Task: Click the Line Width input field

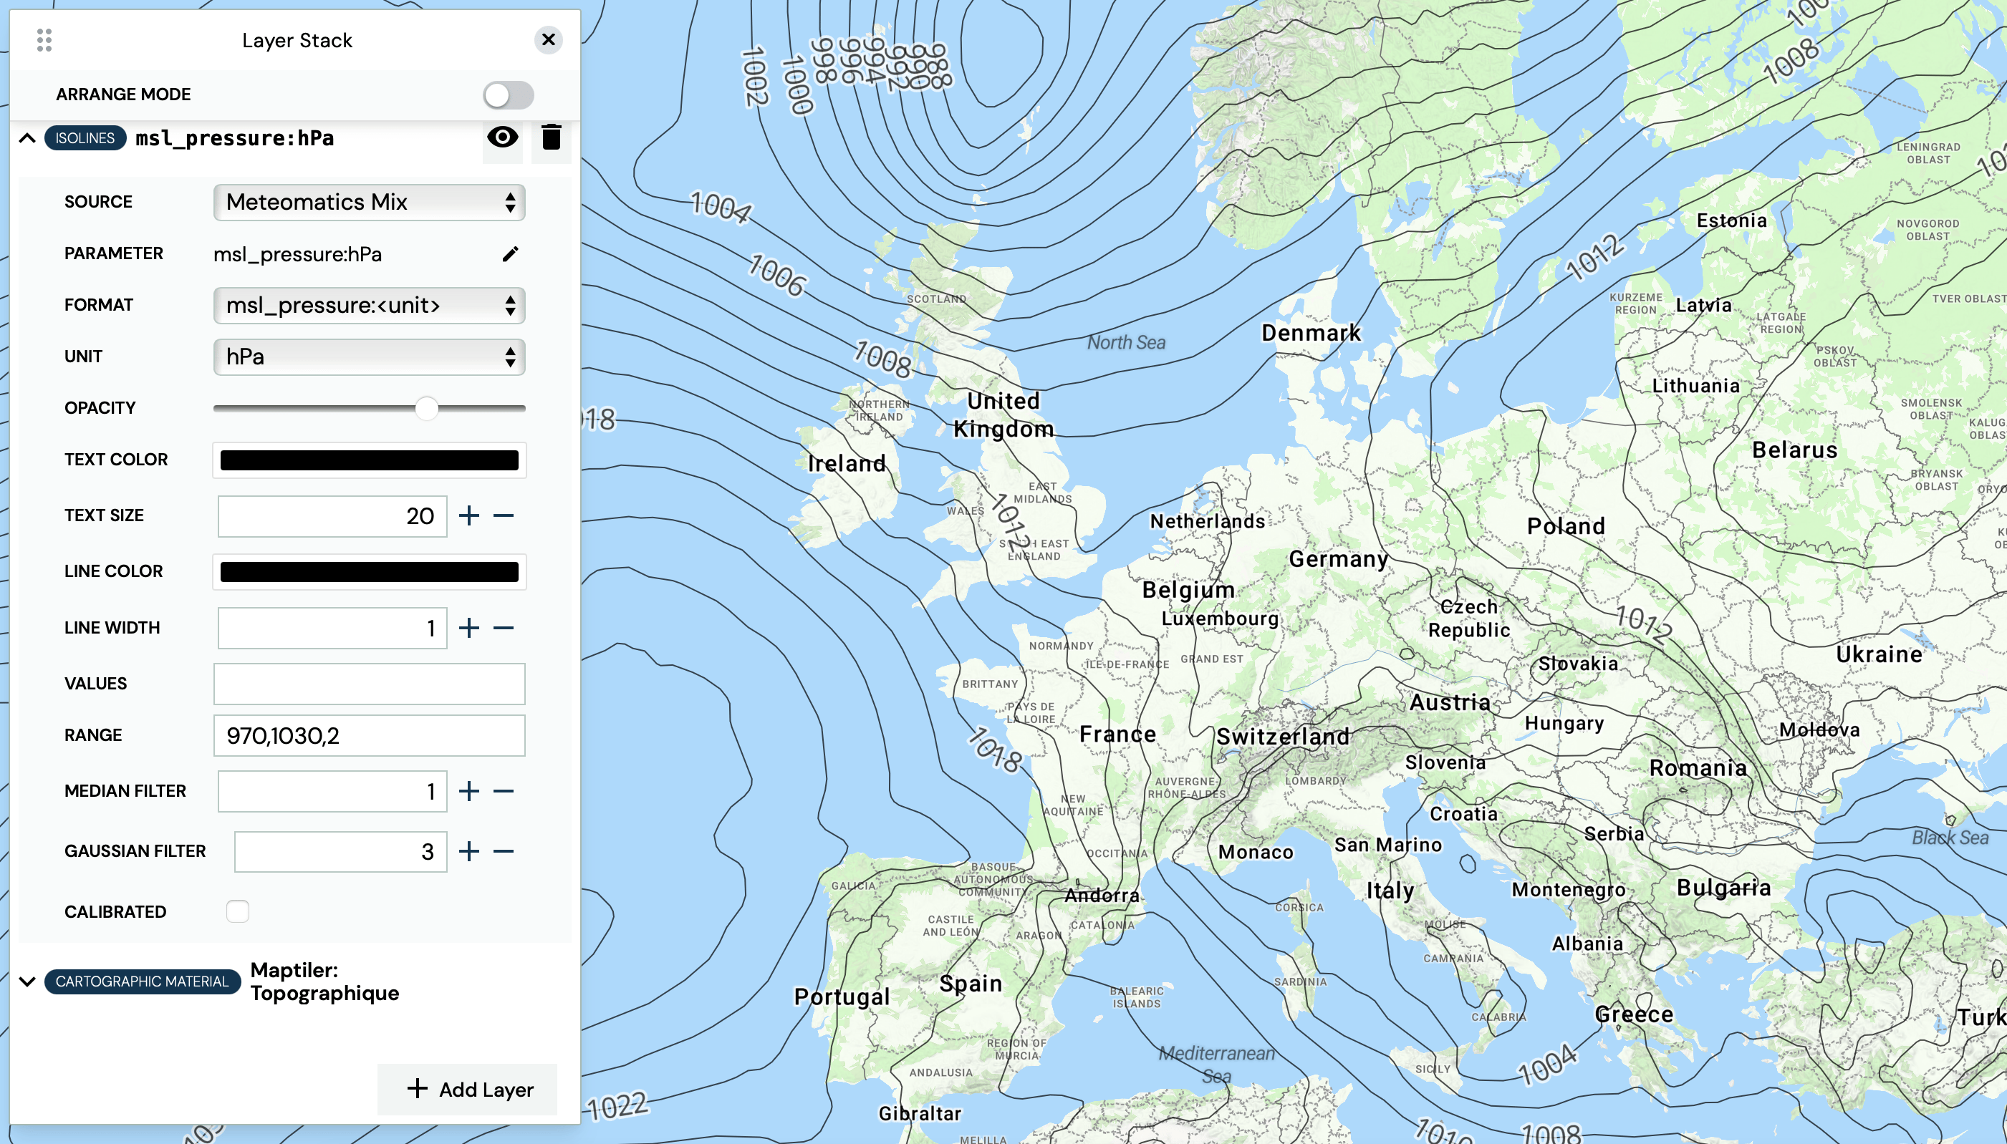Action: (332, 628)
